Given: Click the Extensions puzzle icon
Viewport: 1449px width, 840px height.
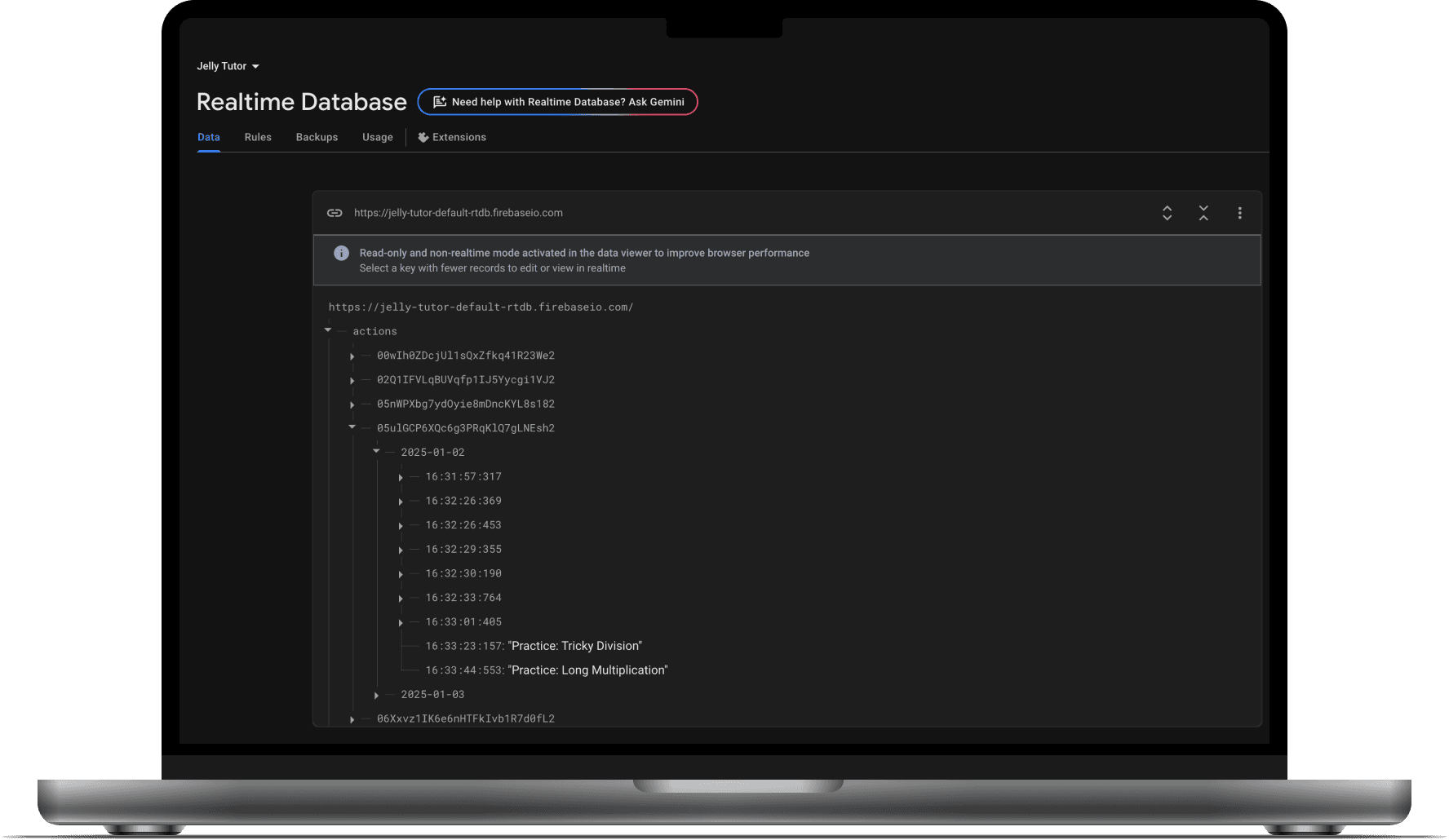Looking at the screenshot, I should coord(423,137).
